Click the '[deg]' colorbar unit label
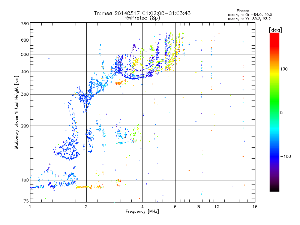 [275, 30]
